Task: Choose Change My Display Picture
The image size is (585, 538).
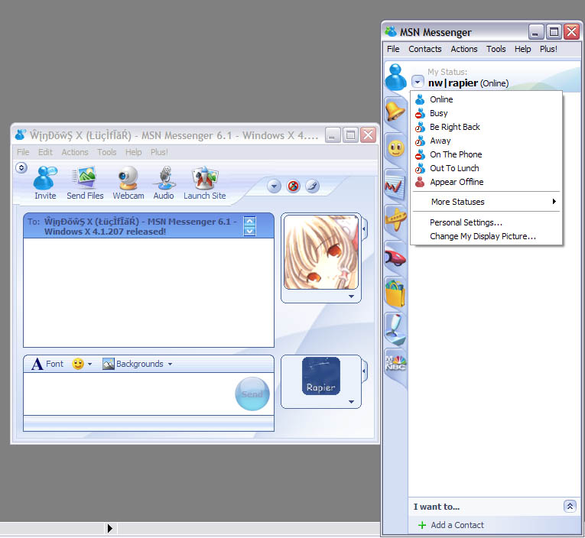Action: (x=486, y=236)
